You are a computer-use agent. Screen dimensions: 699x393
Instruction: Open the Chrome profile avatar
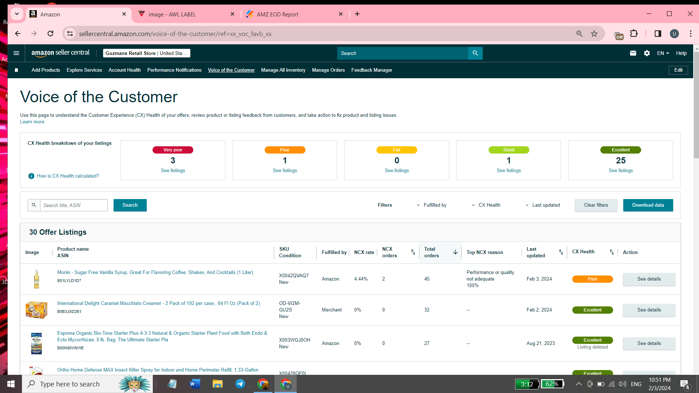point(674,34)
